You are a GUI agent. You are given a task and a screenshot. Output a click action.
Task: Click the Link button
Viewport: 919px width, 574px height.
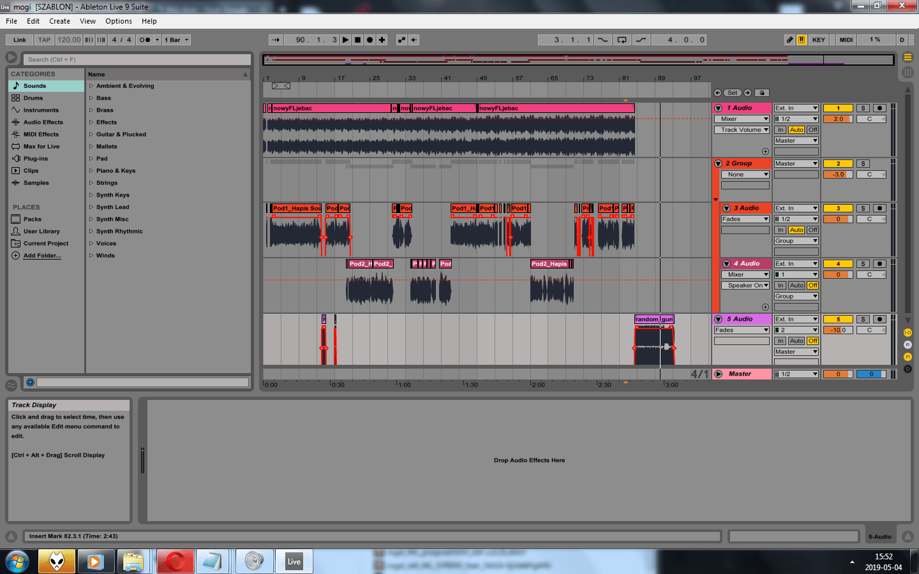(x=20, y=40)
